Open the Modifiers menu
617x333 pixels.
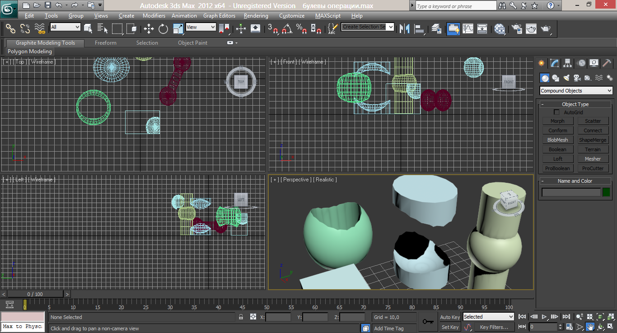[154, 16]
